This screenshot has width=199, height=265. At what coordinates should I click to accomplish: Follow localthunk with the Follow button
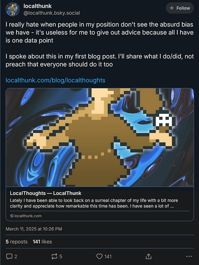point(180,8)
